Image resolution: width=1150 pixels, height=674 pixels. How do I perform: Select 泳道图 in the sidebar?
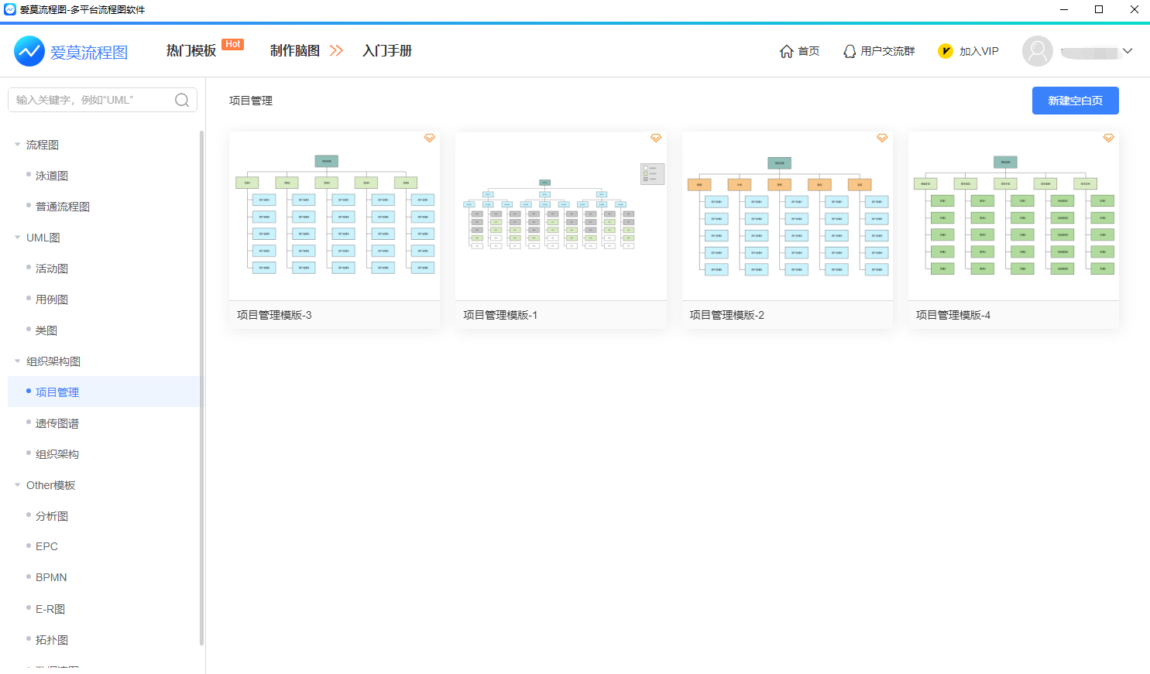52,176
